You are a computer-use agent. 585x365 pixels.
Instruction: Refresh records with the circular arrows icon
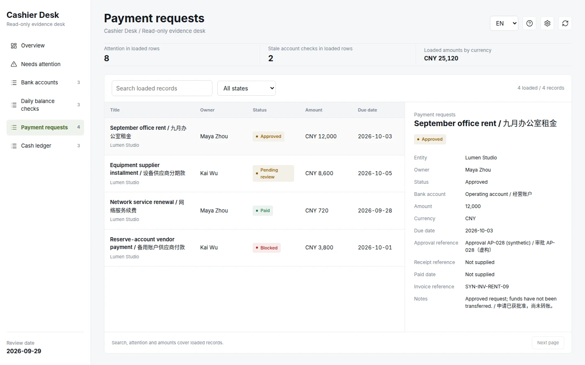(565, 24)
